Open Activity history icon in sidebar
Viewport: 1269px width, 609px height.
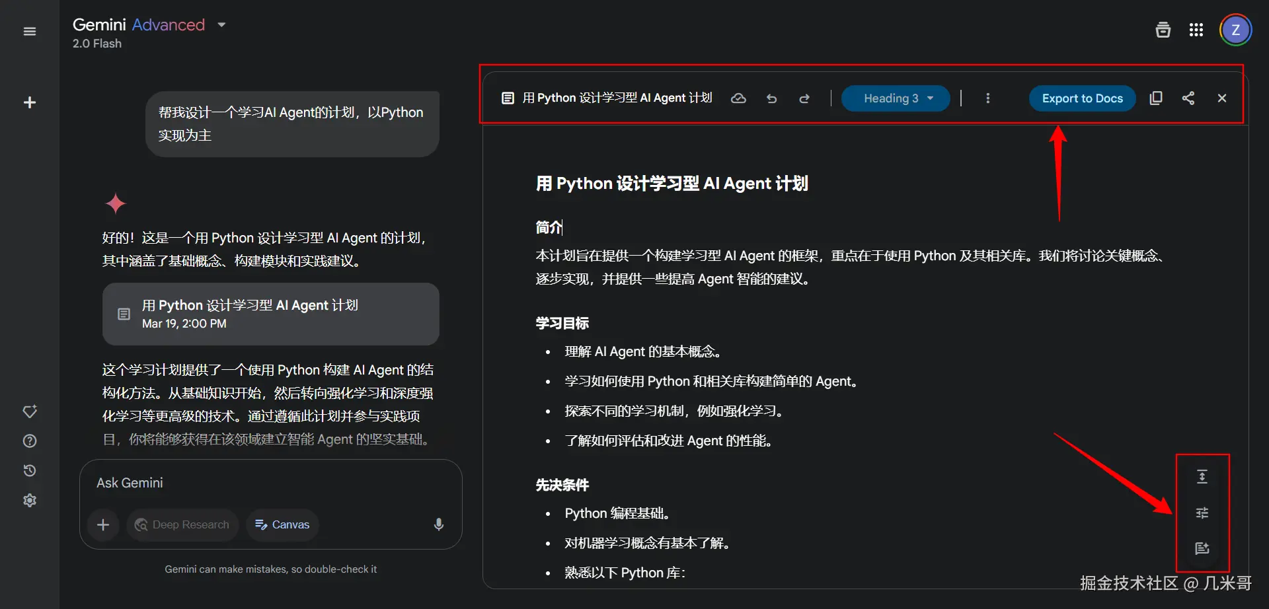click(30, 470)
